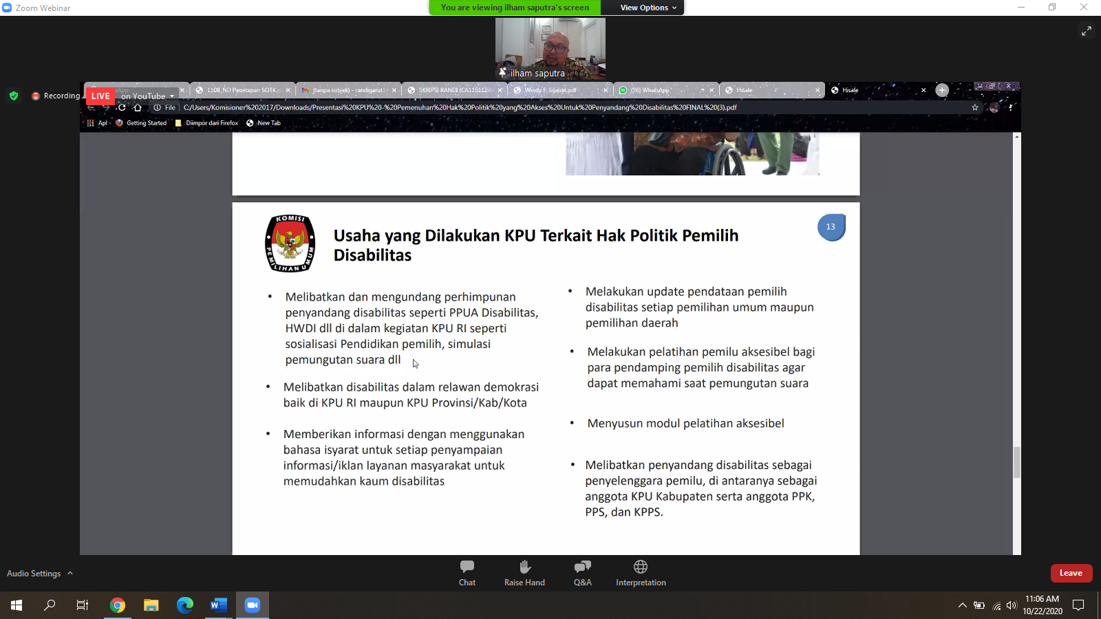The width and height of the screenshot is (1101, 619).
Task: Close the active Hisale tab
Action: click(923, 90)
